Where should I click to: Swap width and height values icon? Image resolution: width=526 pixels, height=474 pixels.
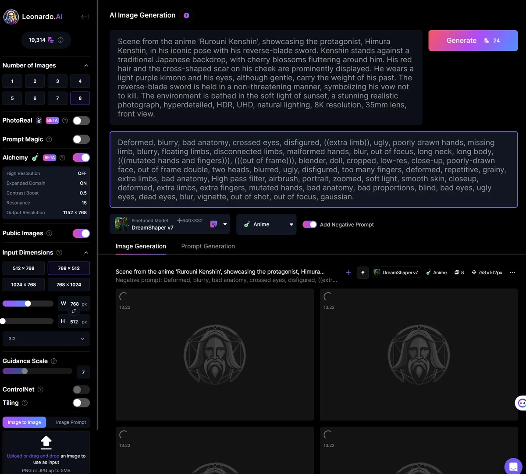tap(74, 311)
